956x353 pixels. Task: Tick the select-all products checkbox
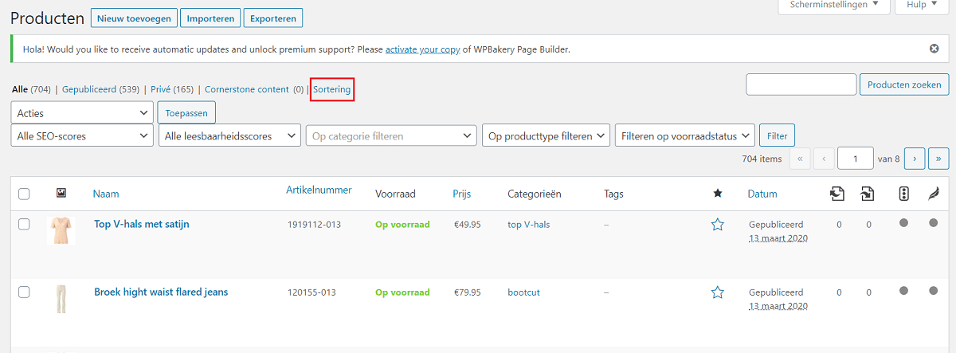(x=24, y=194)
